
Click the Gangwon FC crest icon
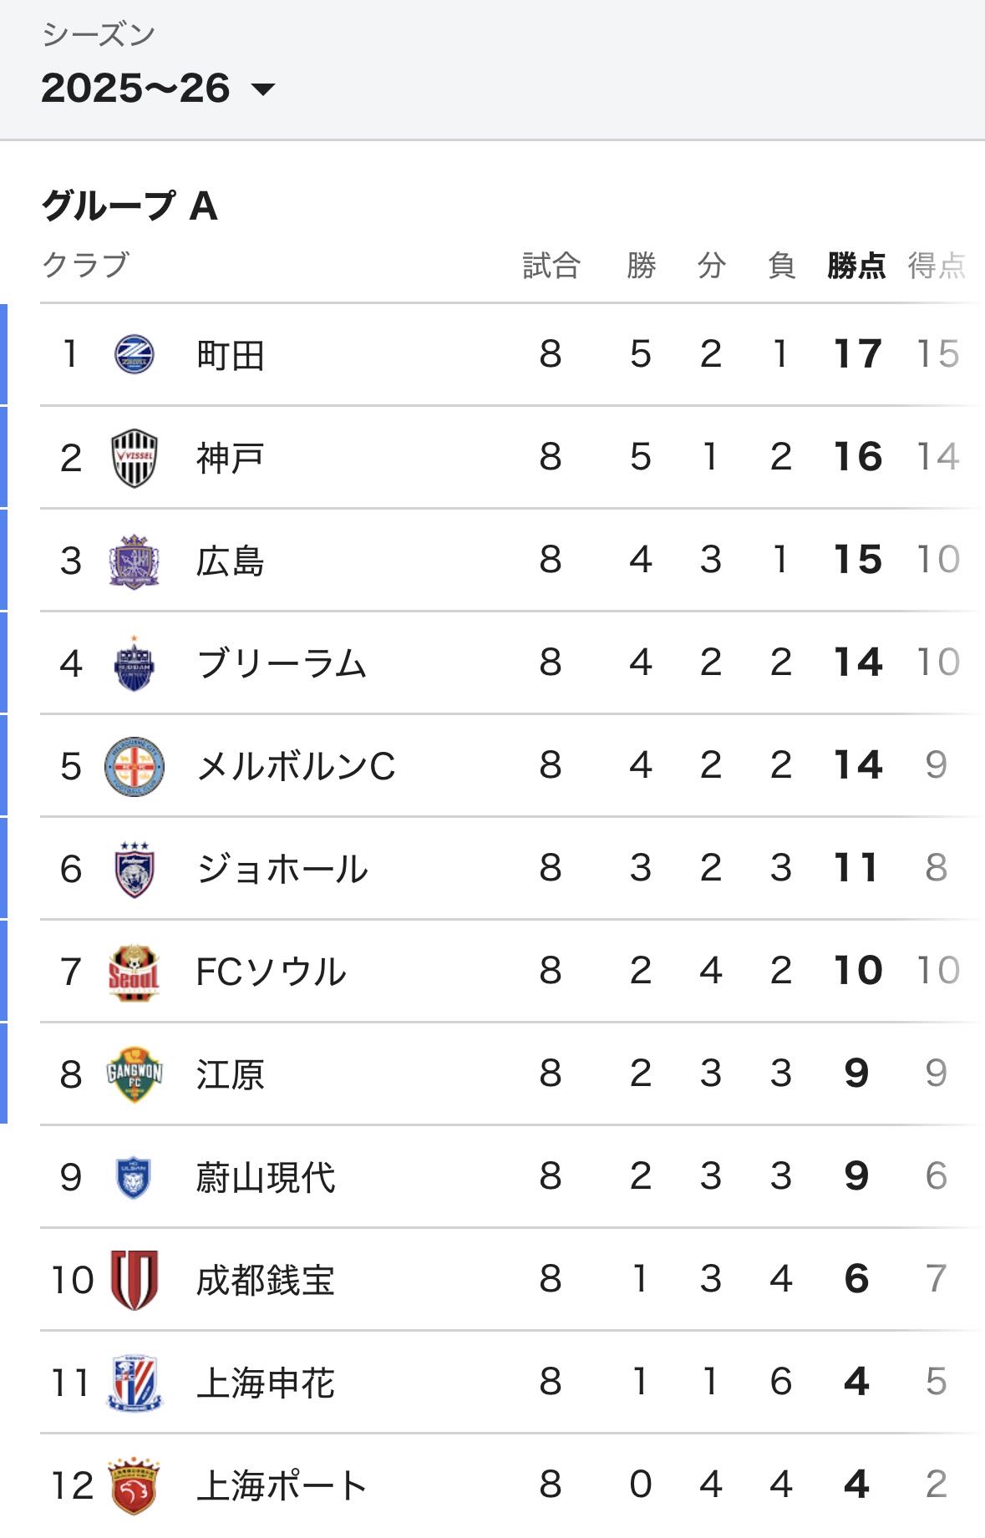[x=134, y=1074]
